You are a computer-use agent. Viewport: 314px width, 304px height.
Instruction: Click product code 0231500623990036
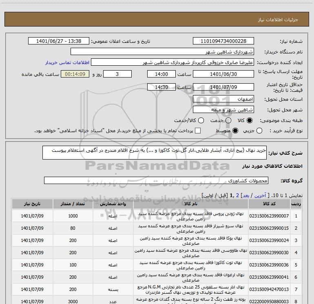click(269, 265)
